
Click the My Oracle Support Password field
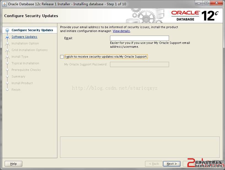139,65
